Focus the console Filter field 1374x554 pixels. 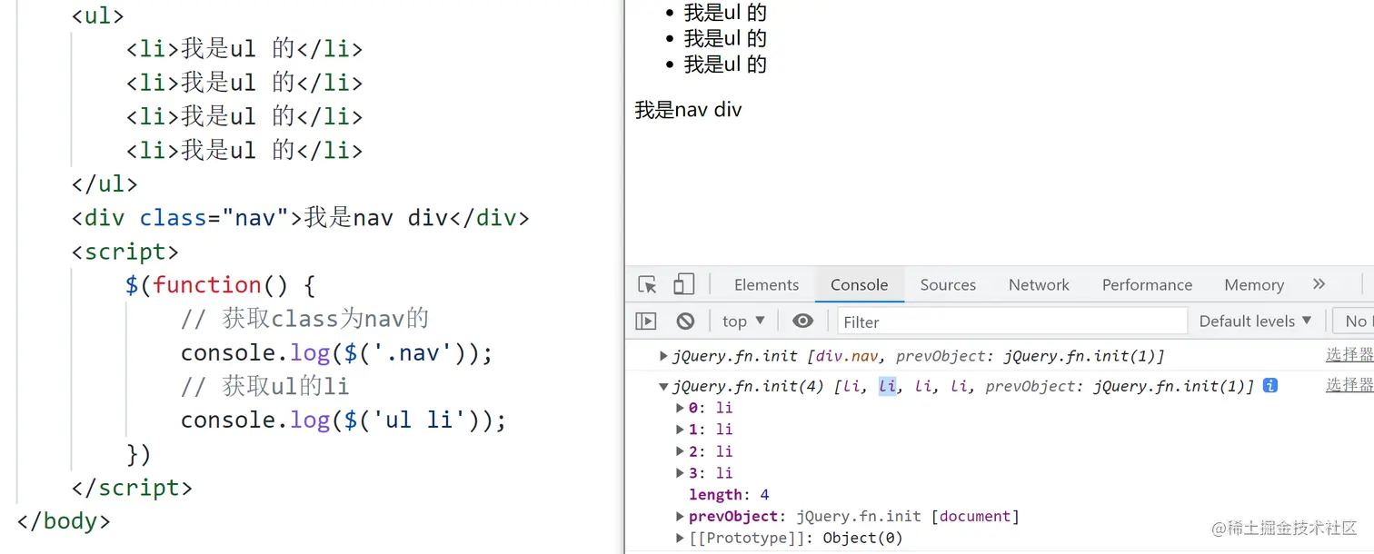pos(1011,321)
